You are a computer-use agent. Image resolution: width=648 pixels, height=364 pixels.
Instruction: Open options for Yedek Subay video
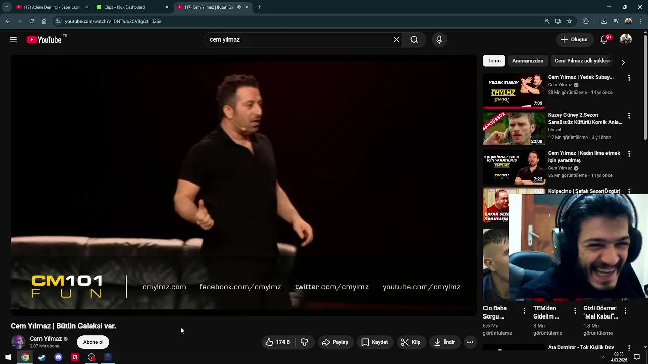tap(629, 78)
